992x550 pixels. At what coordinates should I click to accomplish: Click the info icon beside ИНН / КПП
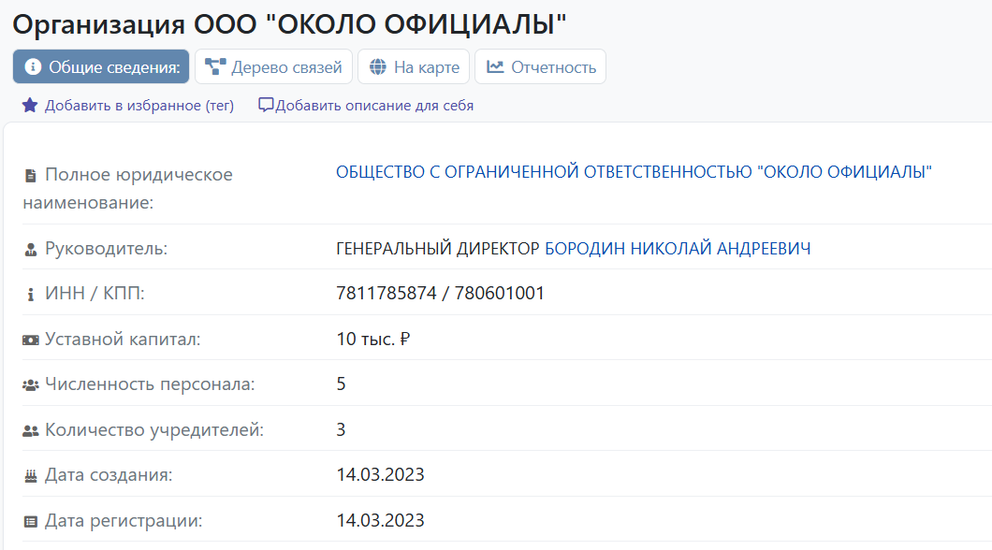[30, 295]
